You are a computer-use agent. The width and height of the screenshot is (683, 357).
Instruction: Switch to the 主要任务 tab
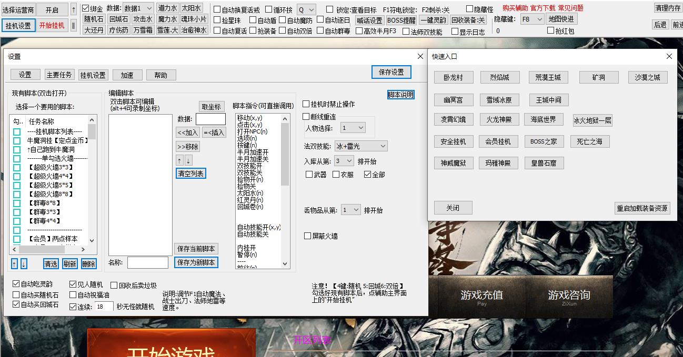(x=59, y=75)
